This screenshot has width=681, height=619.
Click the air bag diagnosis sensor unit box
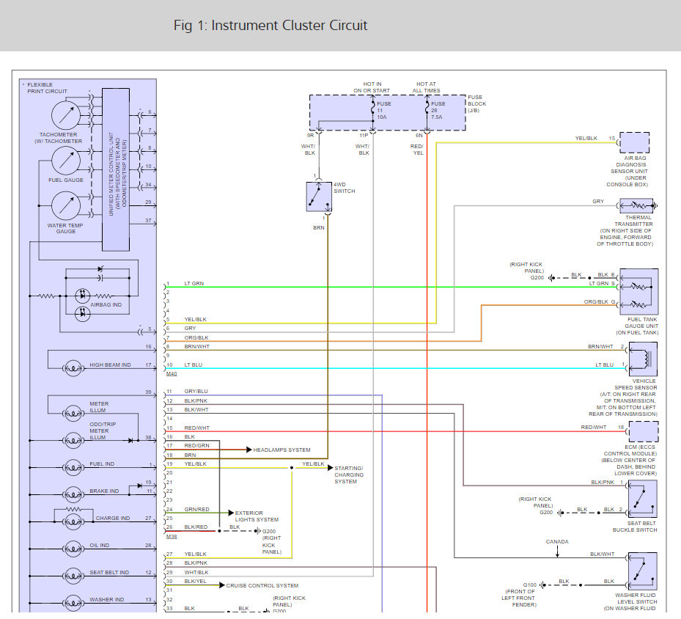[x=635, y=142]
